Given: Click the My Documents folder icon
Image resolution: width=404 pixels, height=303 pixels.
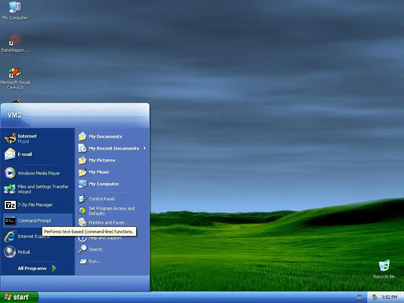Looking at the screenshot, I should point(82,136).
